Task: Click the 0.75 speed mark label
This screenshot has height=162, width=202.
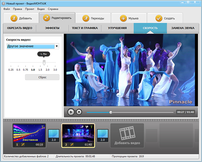Action: [x=26, y=70]
